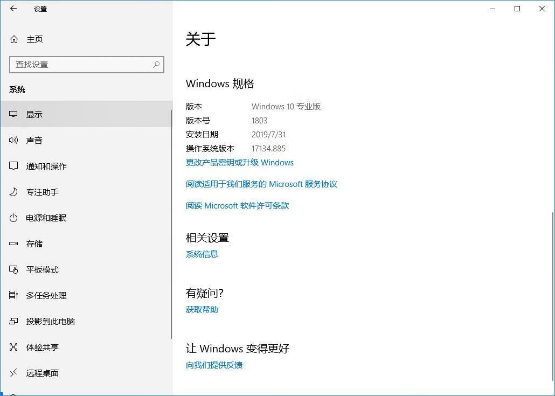
Task: Click the tablet icon for 平板模式
Action: pyautogui.click(x=13, y=270)
